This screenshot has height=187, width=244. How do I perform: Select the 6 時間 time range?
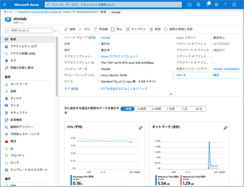[x=142, y=109]
